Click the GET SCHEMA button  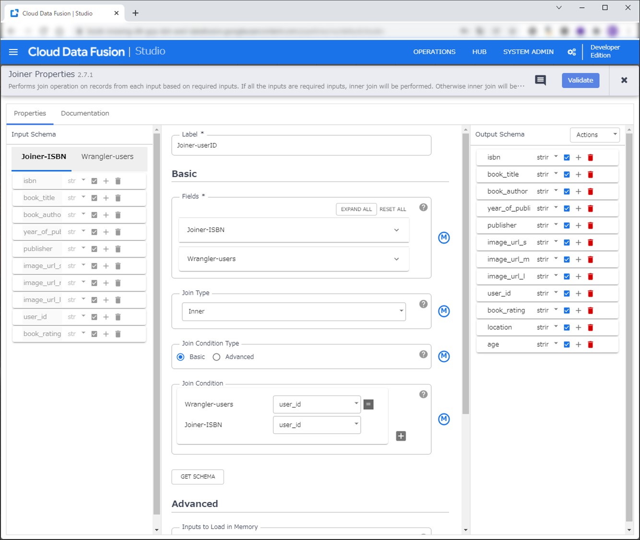pos(198,477)
